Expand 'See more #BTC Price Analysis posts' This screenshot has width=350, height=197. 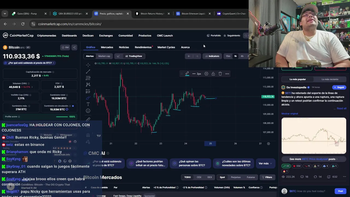[314, 159]
